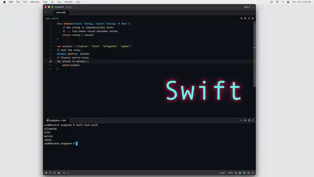Expand the Sign in dropdown chevron

253,7
